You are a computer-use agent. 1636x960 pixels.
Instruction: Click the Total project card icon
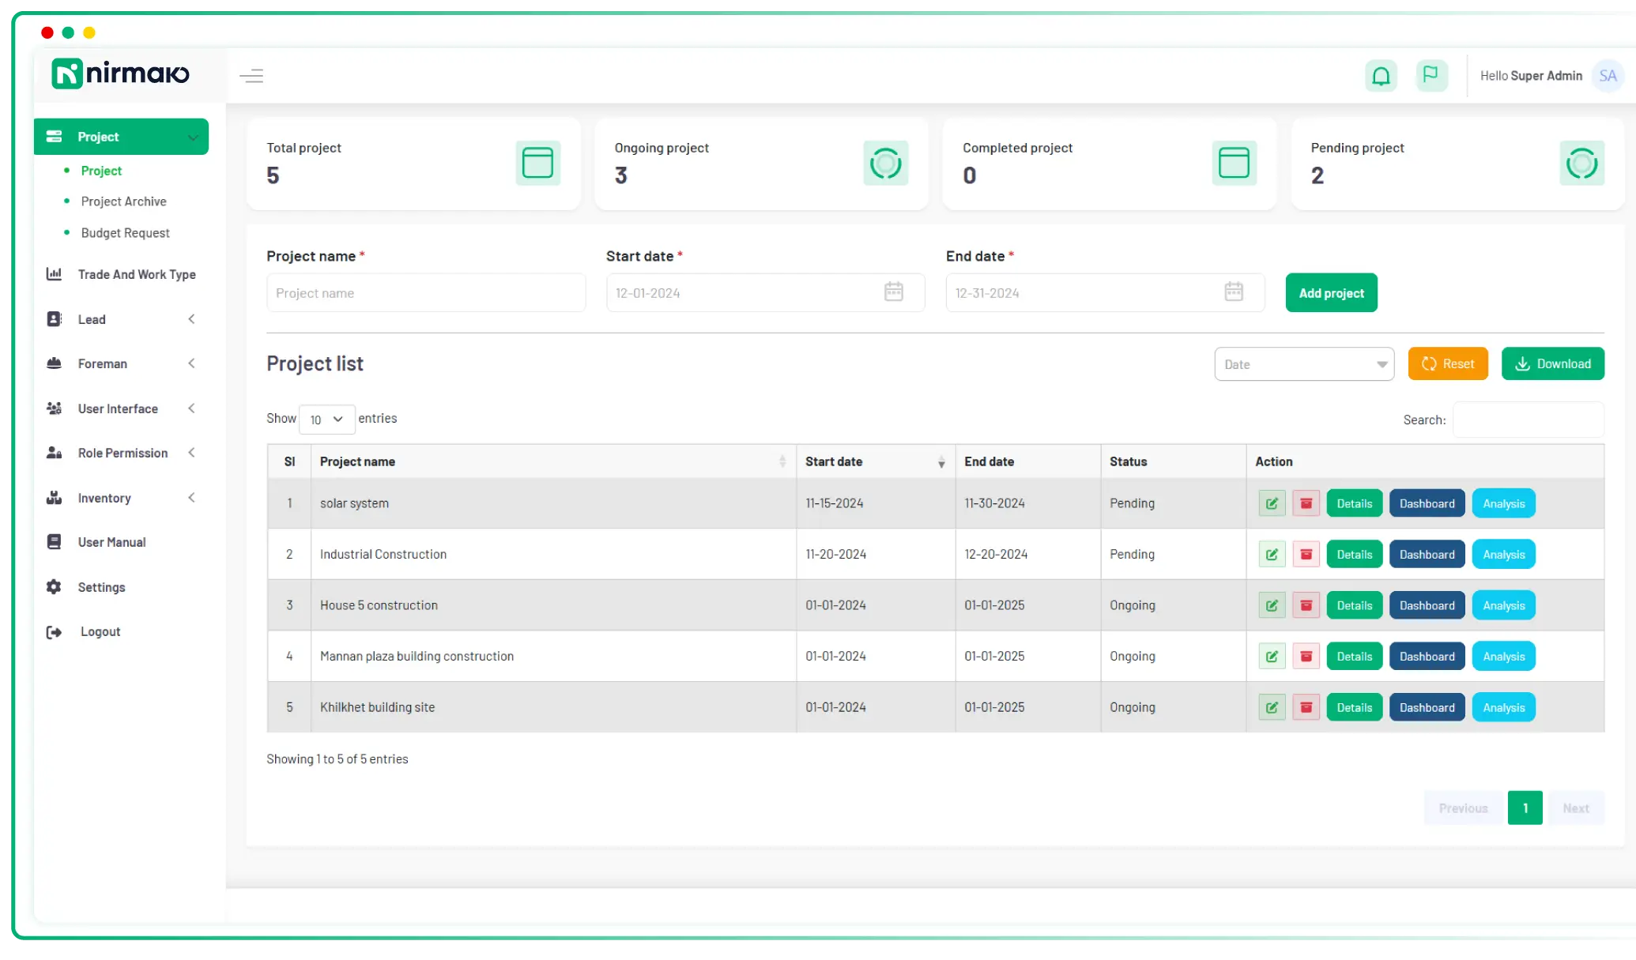pyautogui.click(x=537, y=163)
